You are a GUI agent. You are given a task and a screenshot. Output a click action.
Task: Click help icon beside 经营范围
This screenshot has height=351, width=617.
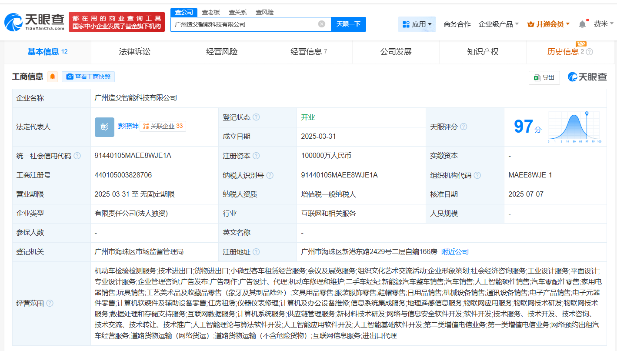point(50,303)
